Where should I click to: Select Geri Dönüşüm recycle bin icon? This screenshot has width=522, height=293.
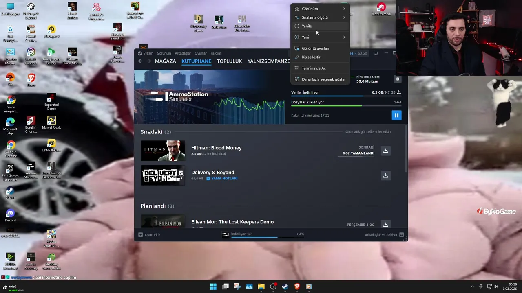(x=10, y=34)
